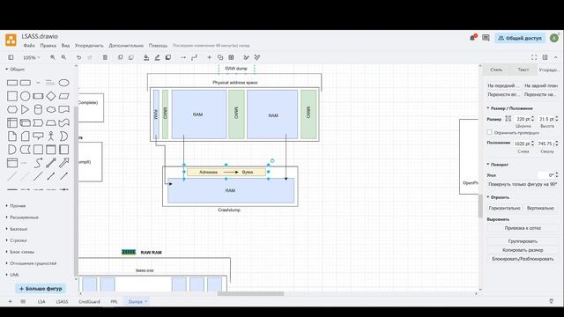Open the insert plus menu
Image resolution: width=564 pixels, height=317 pixels.
point(210,57)
